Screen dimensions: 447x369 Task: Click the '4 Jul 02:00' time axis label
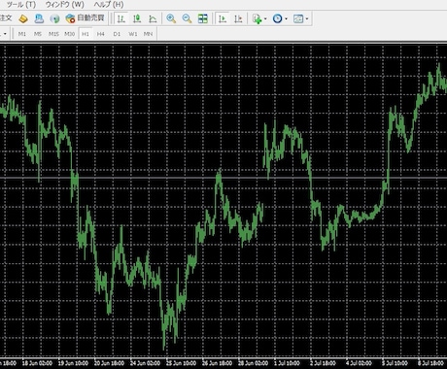pyautogui.click(x=359, y=363)
